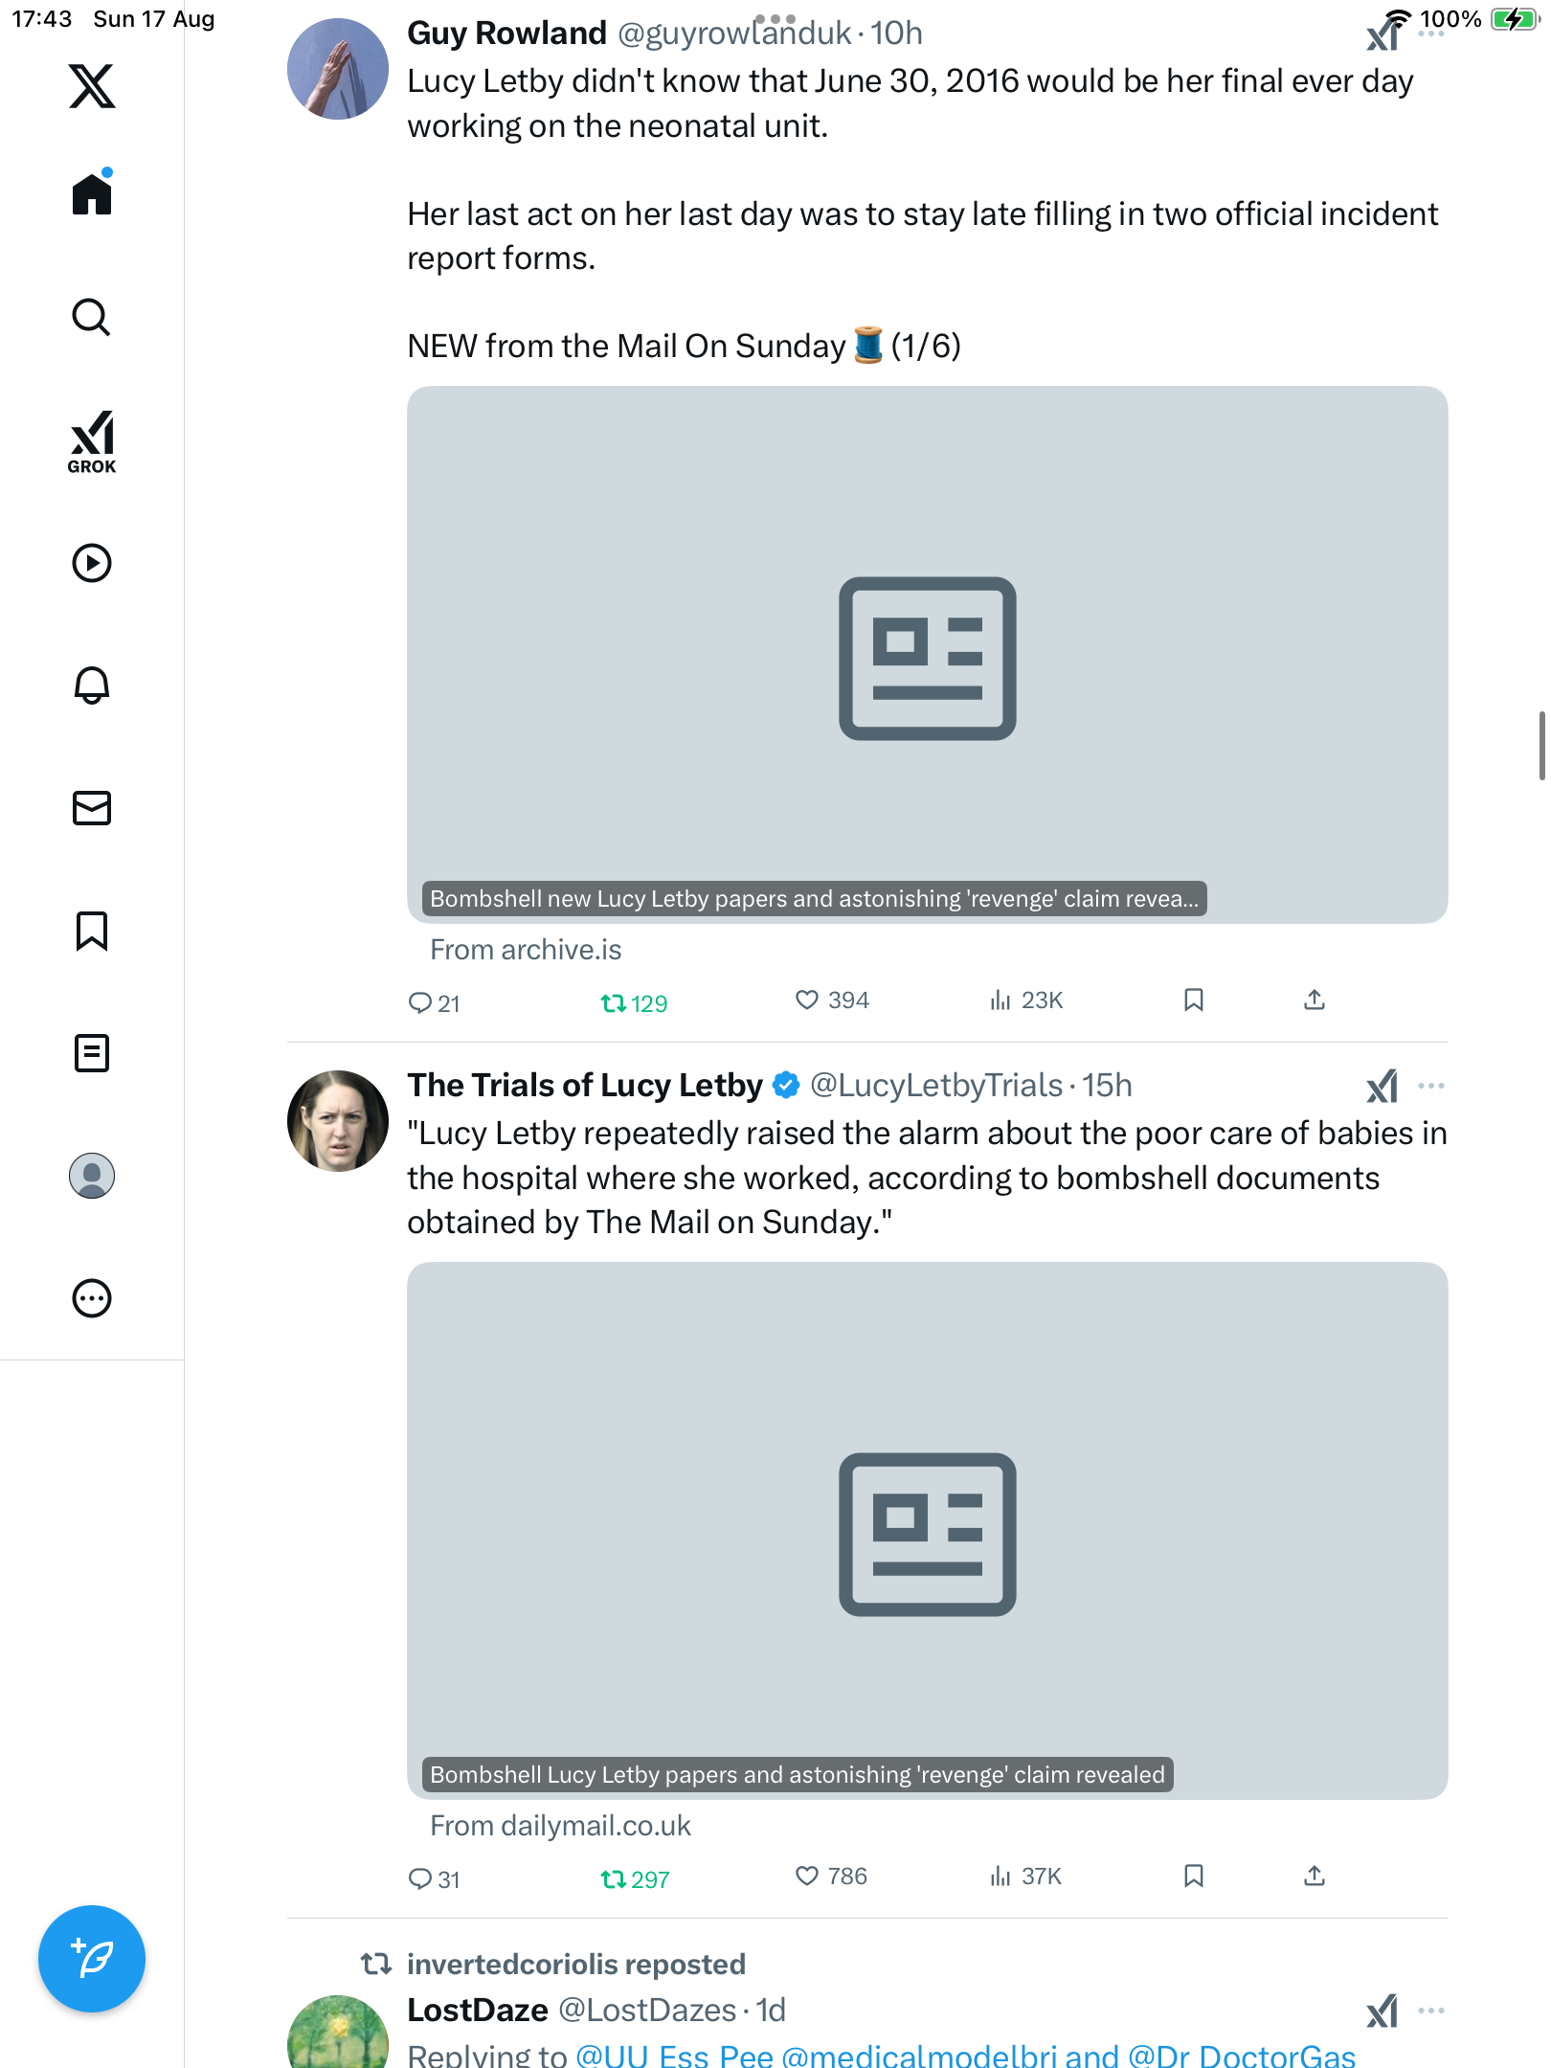Tap the compose post button
The width and height of the screenshot is (1551, 2068).
pyautogui.click(x=92, y=1958)
